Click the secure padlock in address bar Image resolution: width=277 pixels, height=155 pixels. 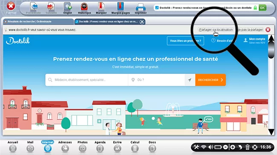(x=255, y=8)
